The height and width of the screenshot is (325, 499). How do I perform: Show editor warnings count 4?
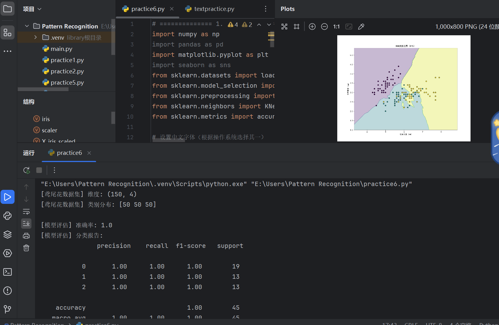click(233, 25)
